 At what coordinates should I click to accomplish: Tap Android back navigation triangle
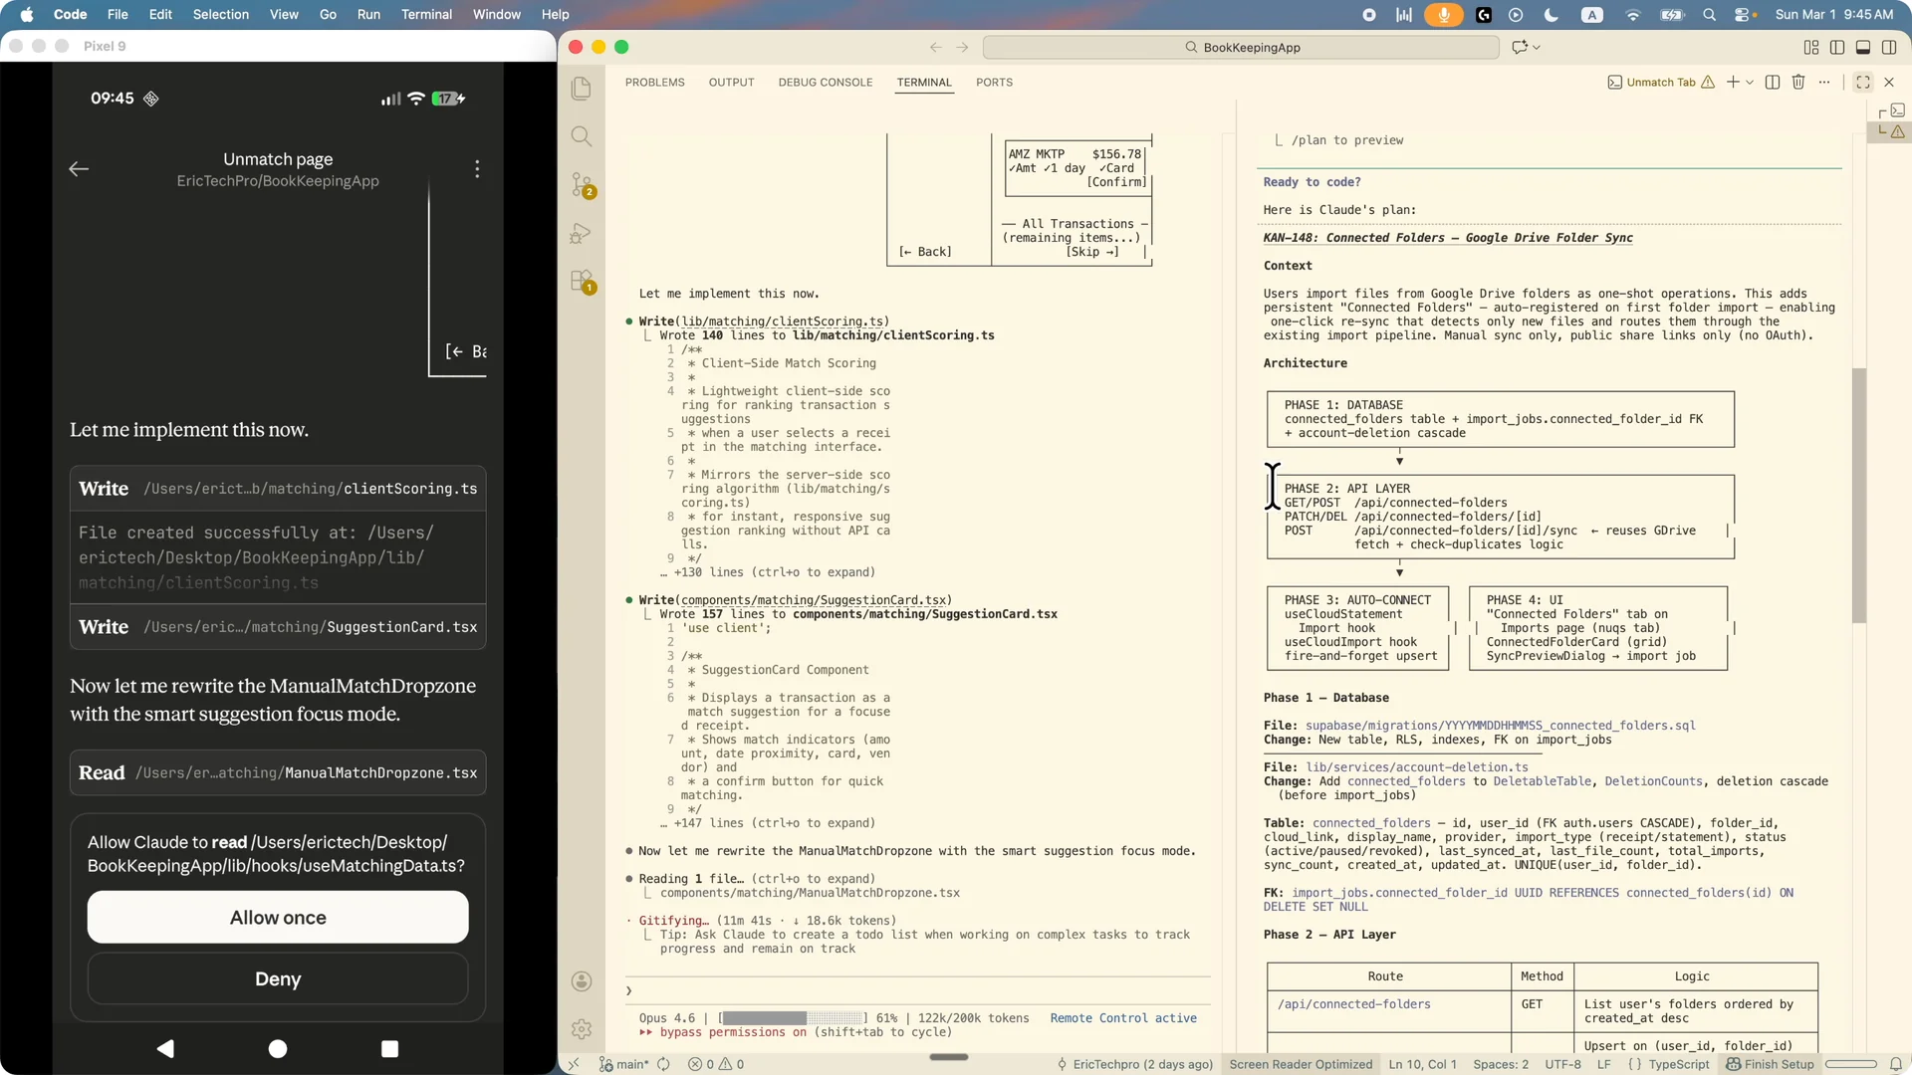click(165, 1048)
